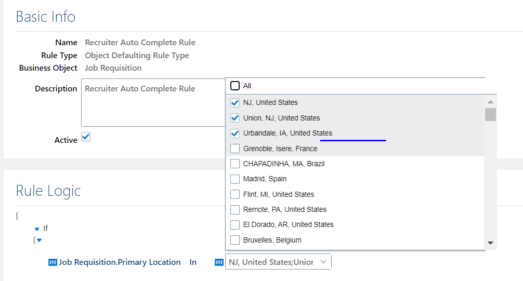Check El Dorado, AR, United States
The height and width of the screenshot is (281, 523).
235,225
